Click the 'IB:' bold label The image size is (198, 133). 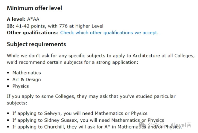(x=10, y=26)
